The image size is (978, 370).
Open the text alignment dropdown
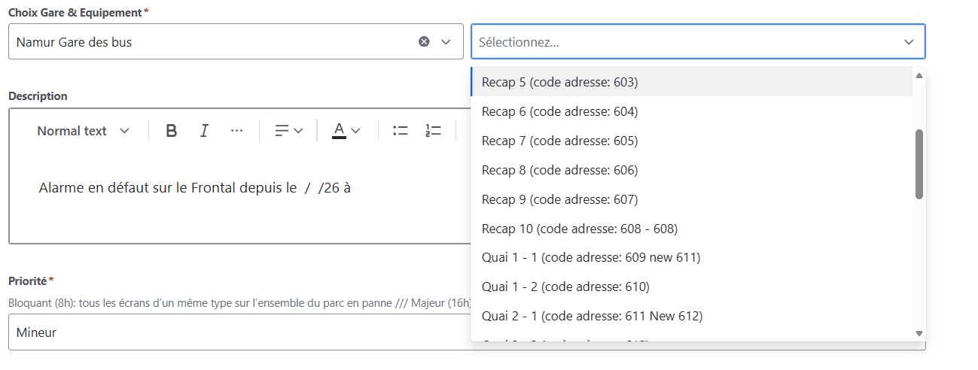pos(288,131)
